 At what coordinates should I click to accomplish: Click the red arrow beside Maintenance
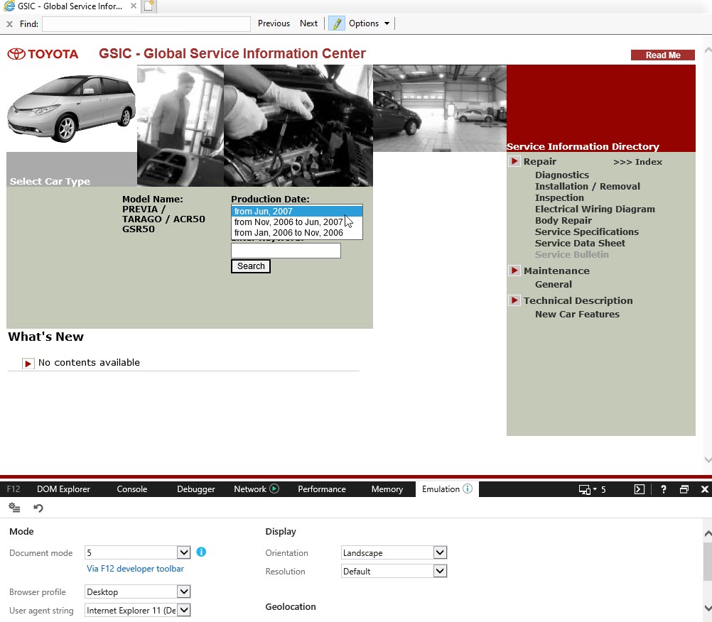coord(514,271)
